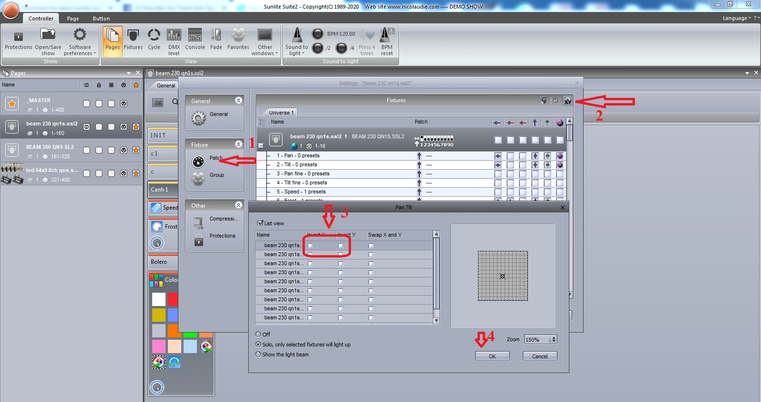The image size is (761, 402).
Task: Click the Zoom 150% stepper arrows
Action: 554,339
